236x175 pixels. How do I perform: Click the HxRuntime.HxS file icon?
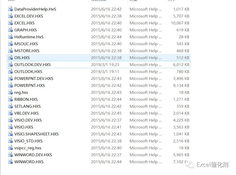click(x=11, y=37)
